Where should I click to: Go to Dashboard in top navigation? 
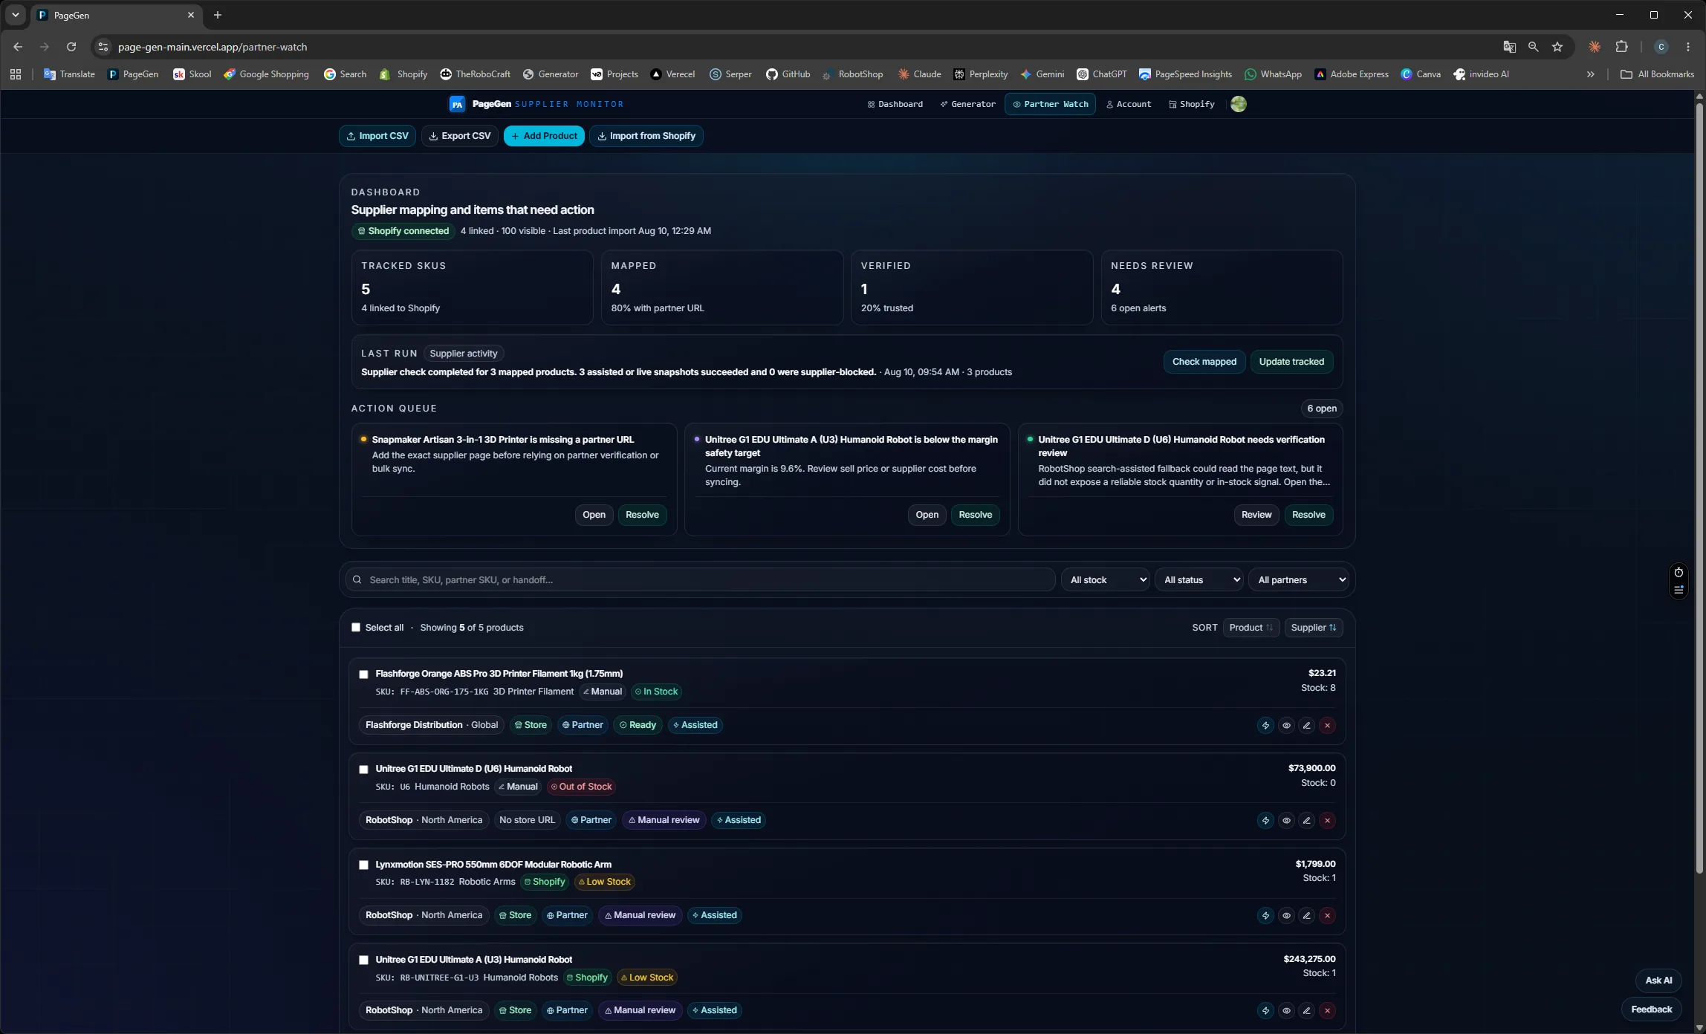(895, 104)
